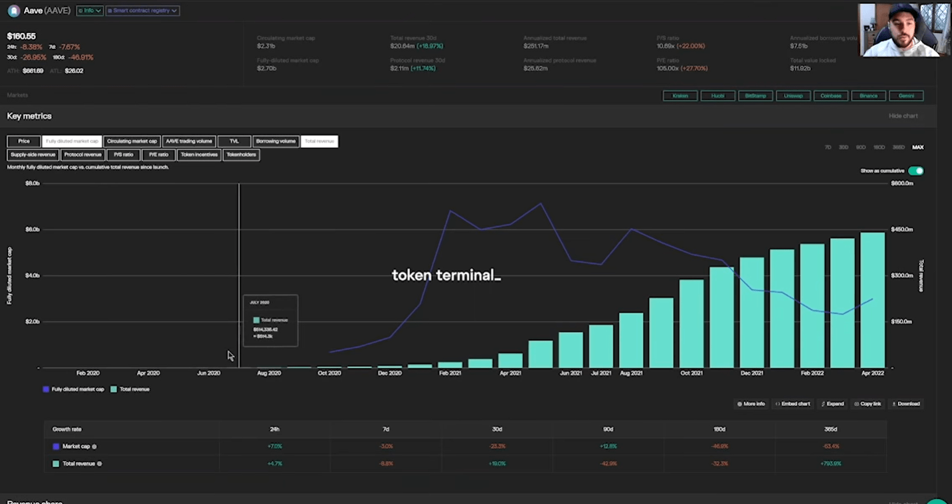This screenshot has height=504, width=952.
Task: Toggle AAVE trading volume metric
Action: [189, 141]
